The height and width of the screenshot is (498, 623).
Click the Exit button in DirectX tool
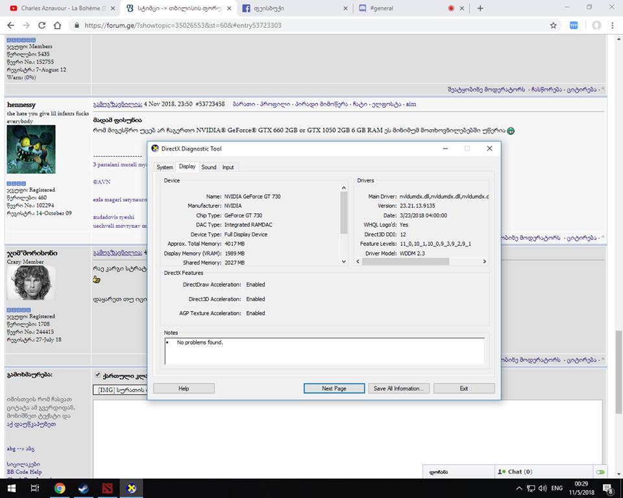[x=464, y=388]
